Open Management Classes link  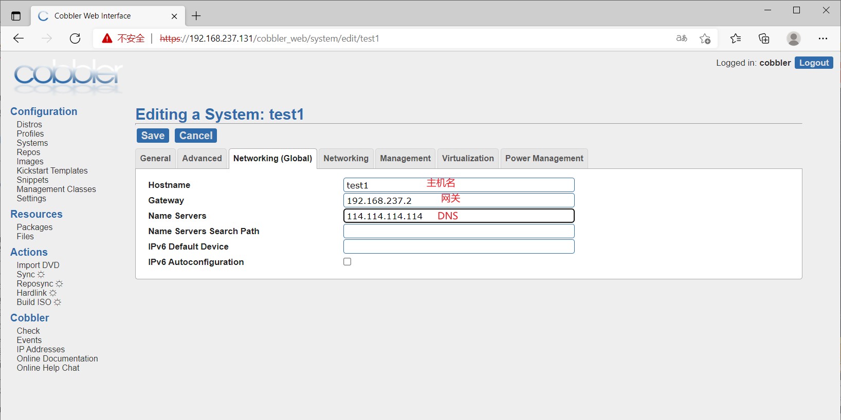click(x=56, y=189)
